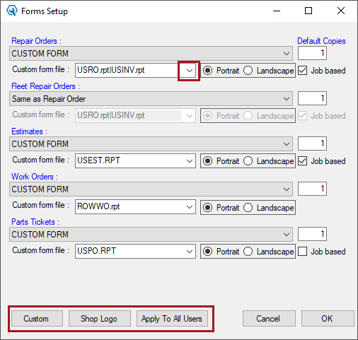Open the Repair Orders form type dropdown
Viewport: 358px width, 340px height.
point(151,54)
